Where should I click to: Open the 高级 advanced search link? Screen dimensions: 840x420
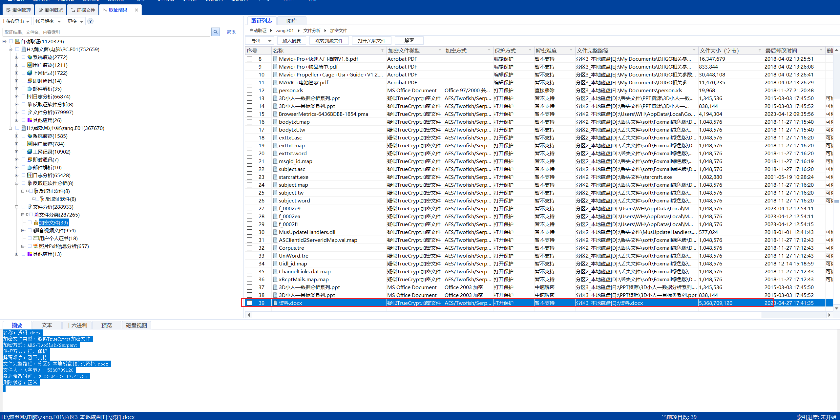click(x=231, y=32)
